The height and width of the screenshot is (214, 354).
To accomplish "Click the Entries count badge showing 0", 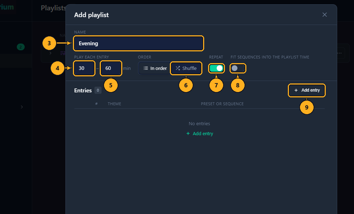I will (98, 90).
